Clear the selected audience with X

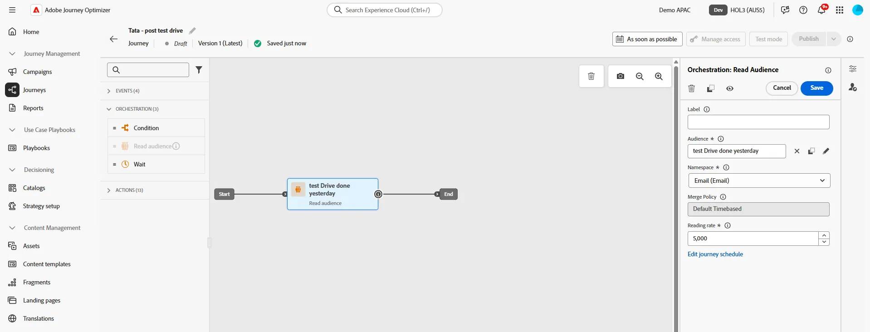pyautogui.click(x=797, y=151)
